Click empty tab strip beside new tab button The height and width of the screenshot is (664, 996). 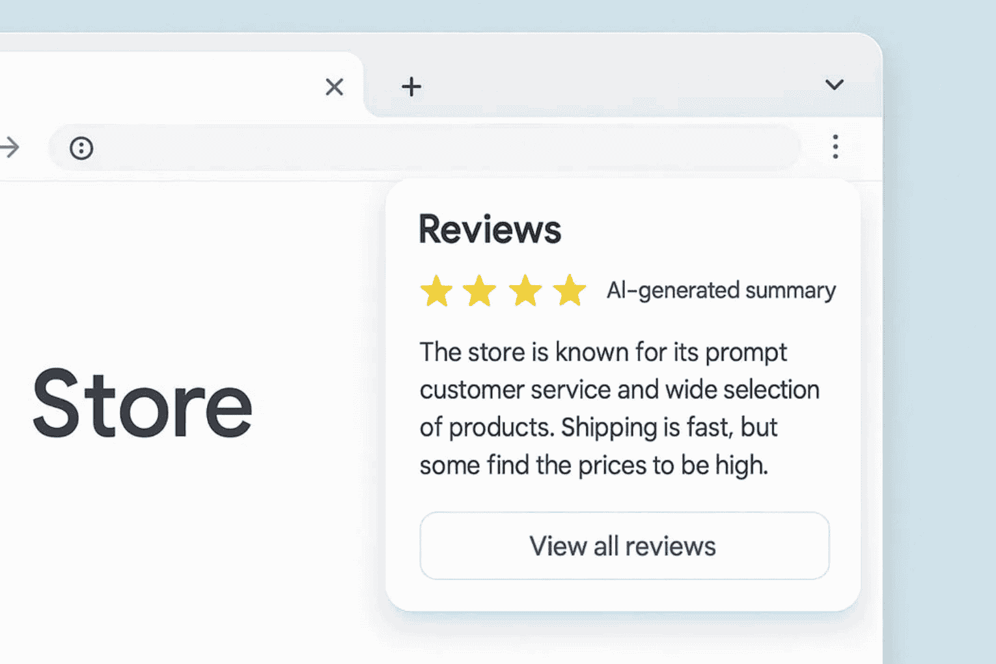click(618, 85)
